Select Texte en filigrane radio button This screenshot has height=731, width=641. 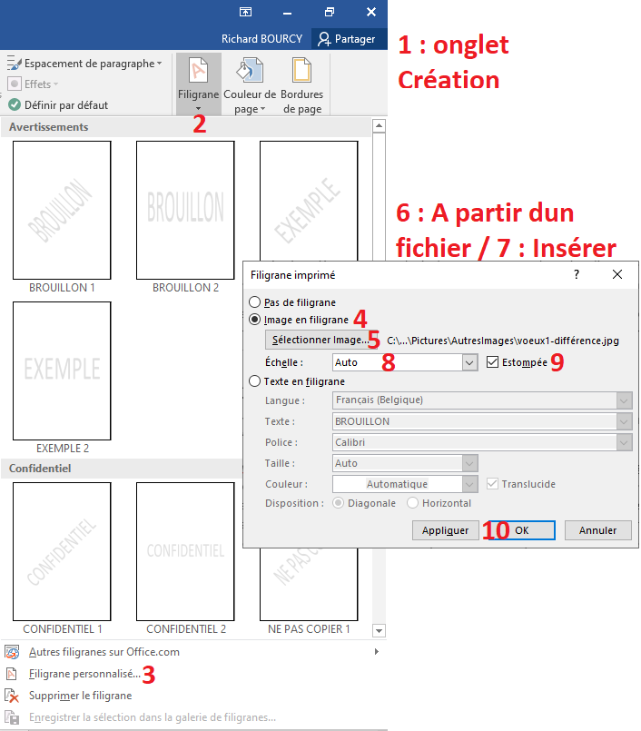coord(254,381)
